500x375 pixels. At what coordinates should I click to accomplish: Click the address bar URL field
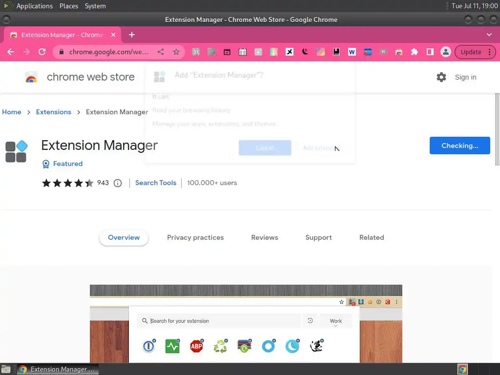coord(109,52)
